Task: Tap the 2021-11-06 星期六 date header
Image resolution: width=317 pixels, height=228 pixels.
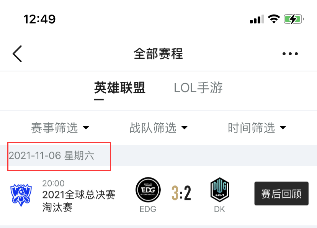Action: (51, 156)
